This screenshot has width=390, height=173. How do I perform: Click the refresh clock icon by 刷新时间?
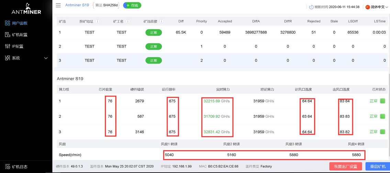[311, 7]
